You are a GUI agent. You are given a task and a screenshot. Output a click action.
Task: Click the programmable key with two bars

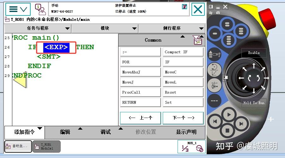(x=227, y=24)
